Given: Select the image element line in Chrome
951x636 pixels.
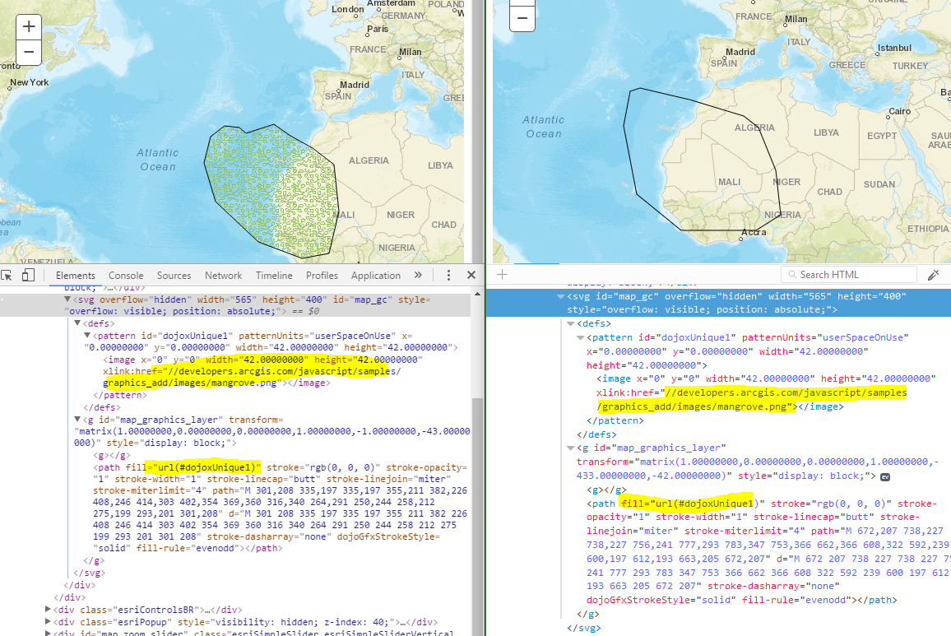Looking at the screenshot, I should pyautogui.click(x=263, y=371).
